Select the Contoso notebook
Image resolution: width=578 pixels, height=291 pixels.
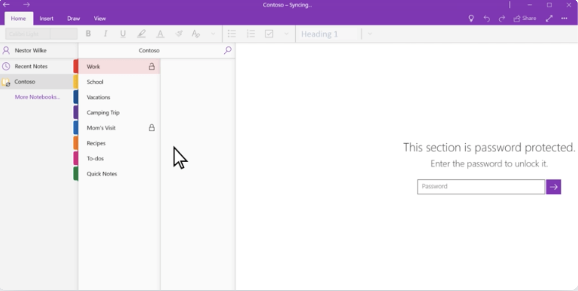point(39,82)
